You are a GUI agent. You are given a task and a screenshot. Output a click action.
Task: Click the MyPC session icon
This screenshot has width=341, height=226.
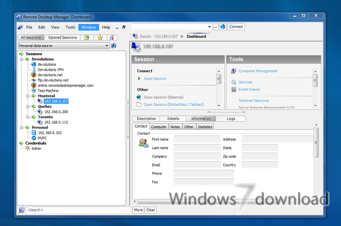pyautogui.click(x=34, y=138)
